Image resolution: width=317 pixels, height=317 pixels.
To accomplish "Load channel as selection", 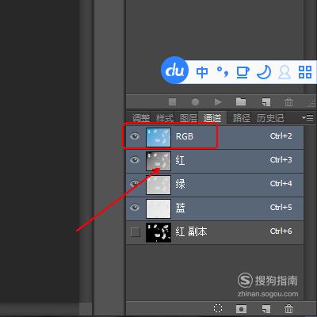I will click(218, 308).
